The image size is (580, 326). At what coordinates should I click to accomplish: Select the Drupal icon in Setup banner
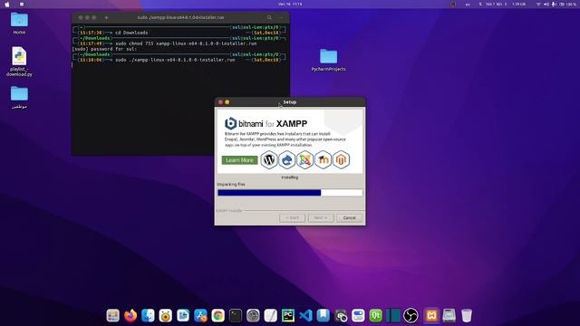coord(287,159)
